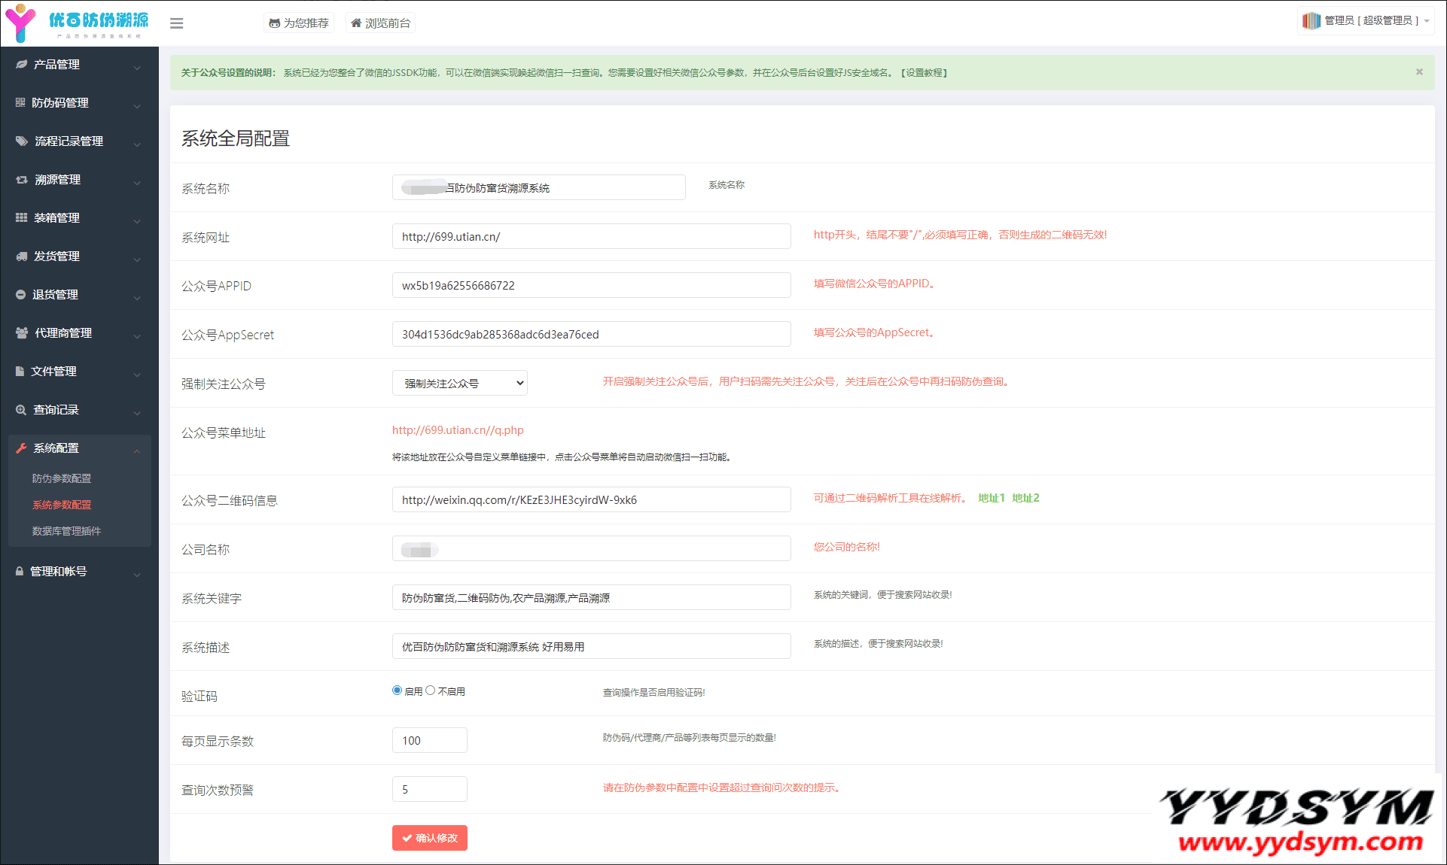Open the 设置教程 link in notice
This screenshot has width=1447, height=865.
click(x=924, y=73)
